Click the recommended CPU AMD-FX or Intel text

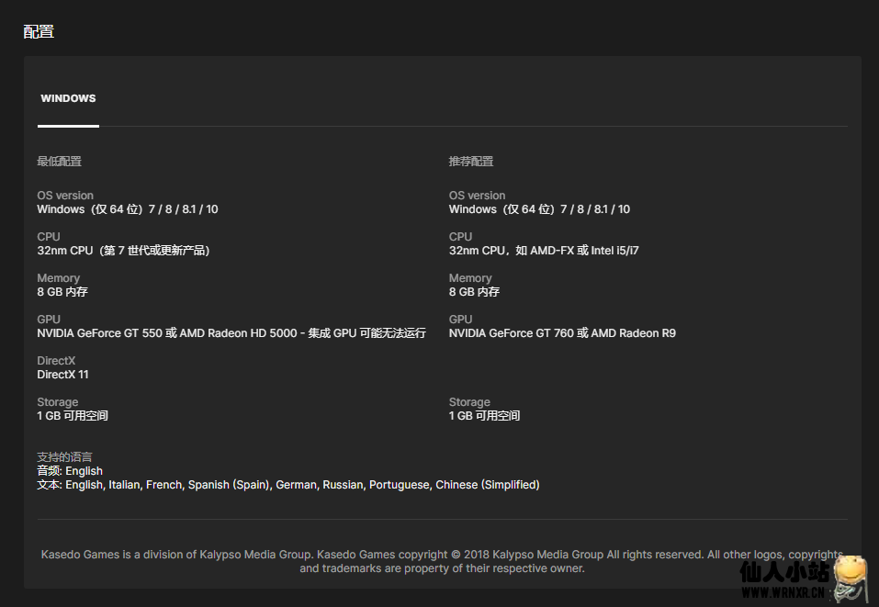(x=544, y=251)
